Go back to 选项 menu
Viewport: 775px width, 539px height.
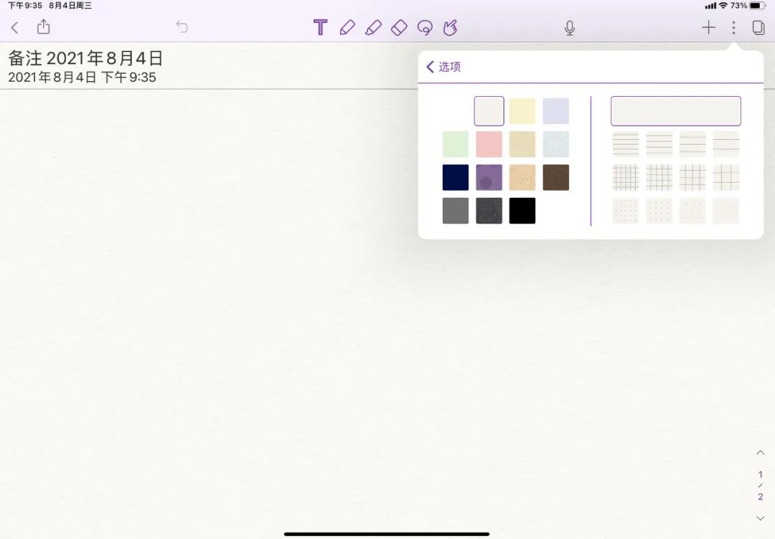click(x=443, y=67)
